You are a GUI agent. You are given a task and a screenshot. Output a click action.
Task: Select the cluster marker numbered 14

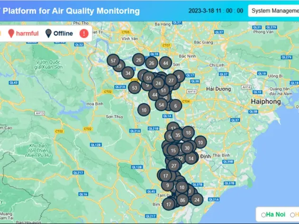pos(191,159)
